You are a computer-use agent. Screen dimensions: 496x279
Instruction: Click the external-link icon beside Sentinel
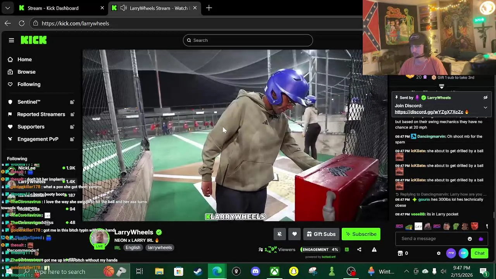pyautogui.click(x=72, y=102)
